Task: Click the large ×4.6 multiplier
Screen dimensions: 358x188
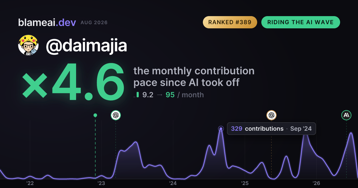Action: [x=73, y=82]
